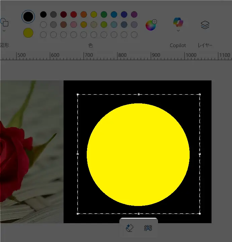Image resolution: width=232 pixels, height=242 pixels.
Task: Click the selection's top-middle handle
Action: click(x=139, y=95)
